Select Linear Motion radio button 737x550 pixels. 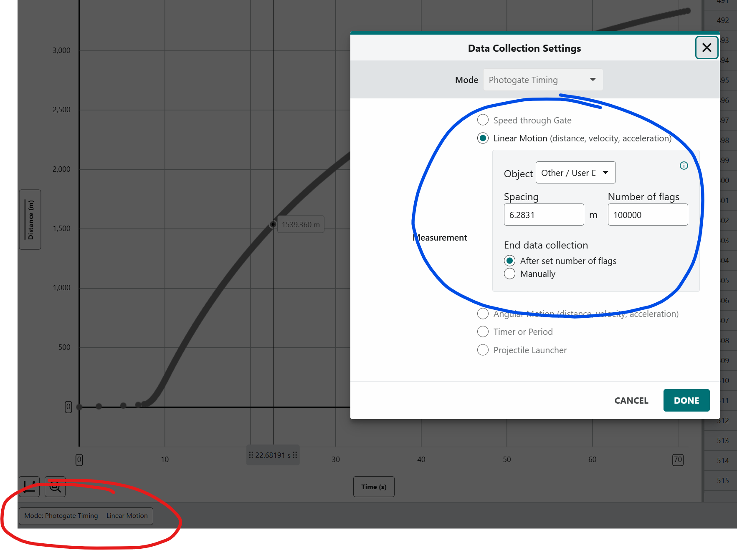click(483, 138)
